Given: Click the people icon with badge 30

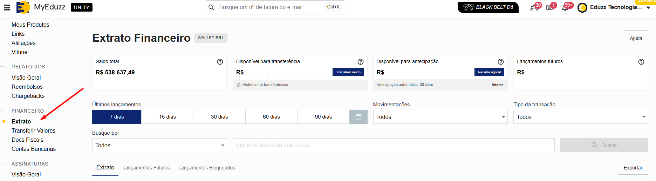Looking at the screenshot, I should 534,8.
